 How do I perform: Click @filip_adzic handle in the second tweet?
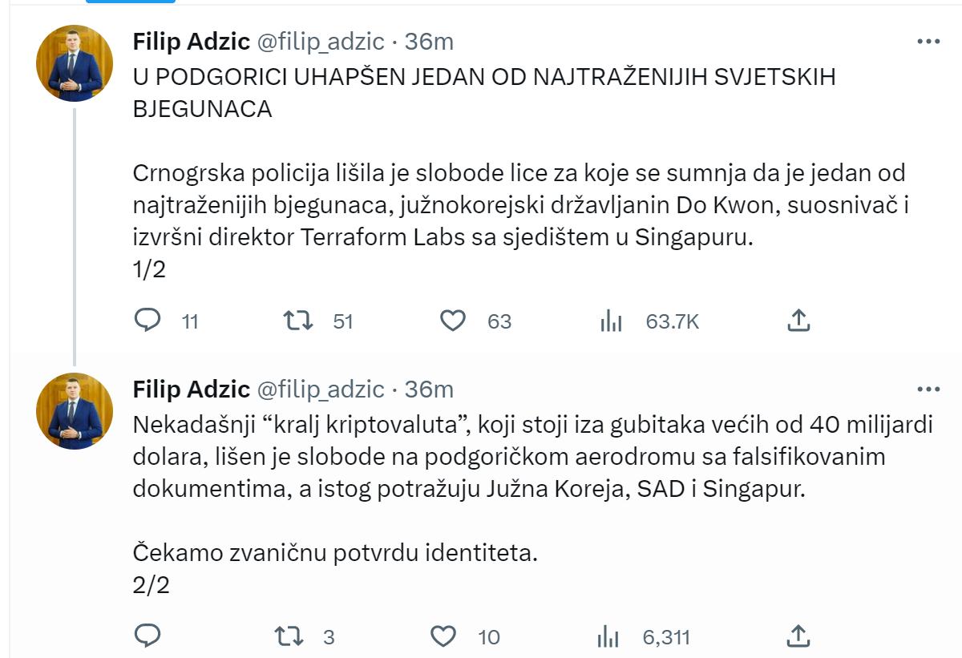coord(320,390)
